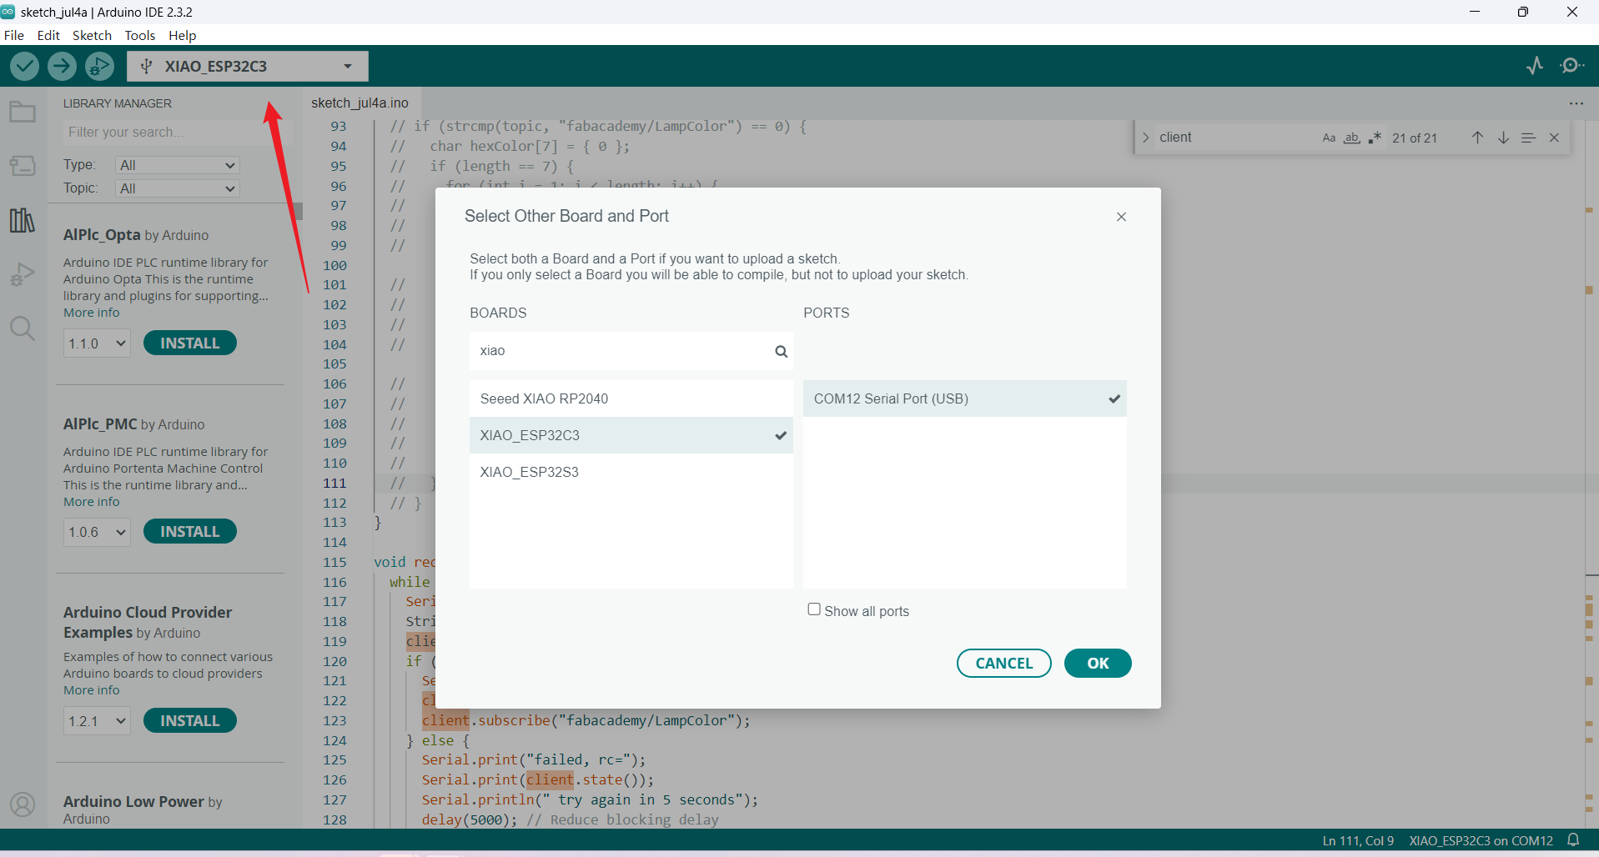Image resolution: width=1599 pixels, height=857 pixels.
Task: Expand the replace toggle chevron in find widget
Action: pyautogui.click(x=1146, y=138)
